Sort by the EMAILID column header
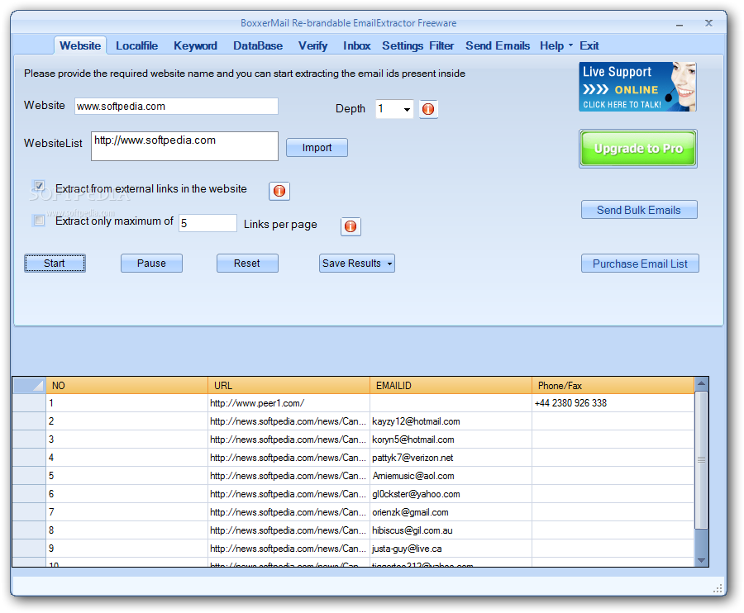This screenshot has width=744, height=613. 451,386
